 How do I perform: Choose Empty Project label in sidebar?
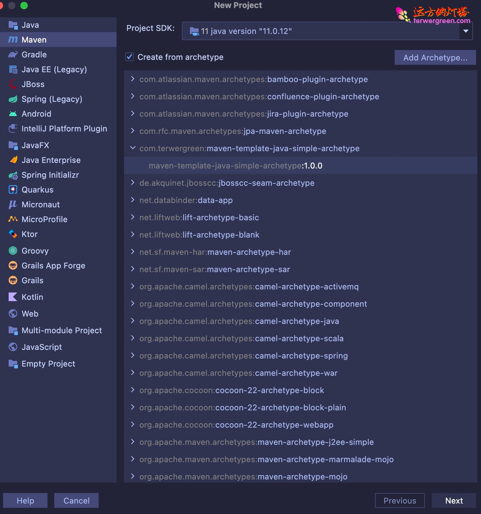tap(48, 364)
